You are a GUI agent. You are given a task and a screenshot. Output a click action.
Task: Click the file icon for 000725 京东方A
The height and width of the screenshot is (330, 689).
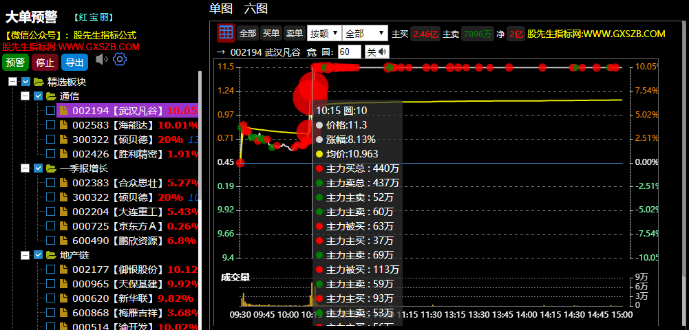tap(64, 226)
